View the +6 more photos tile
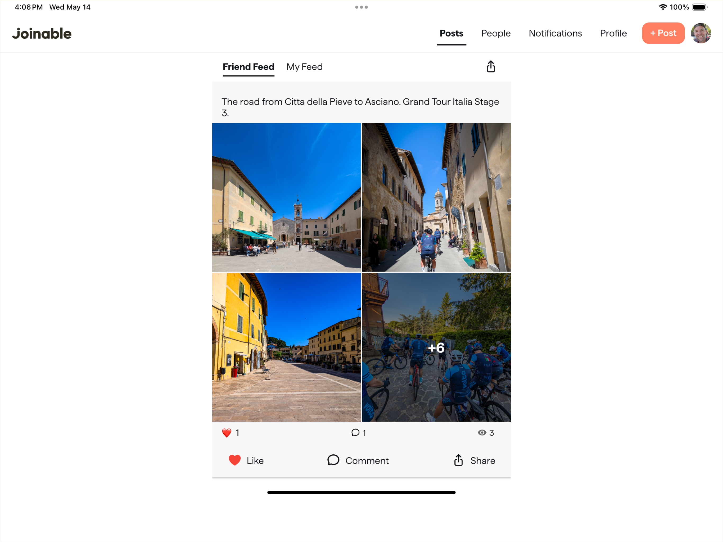 [x=436, y=347]
